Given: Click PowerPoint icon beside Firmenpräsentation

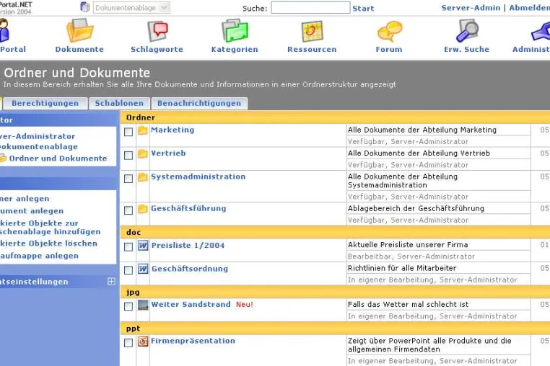Looking at the screenshot, I should pyautogui.click(x=143, y=341).
